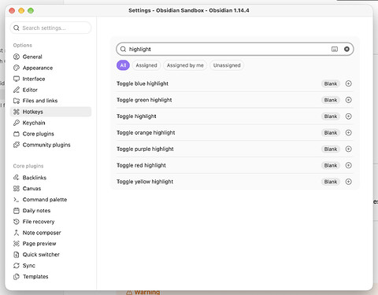Filter hotkeys by Assigned
This screenshot has height=295, width=378.
146,65
